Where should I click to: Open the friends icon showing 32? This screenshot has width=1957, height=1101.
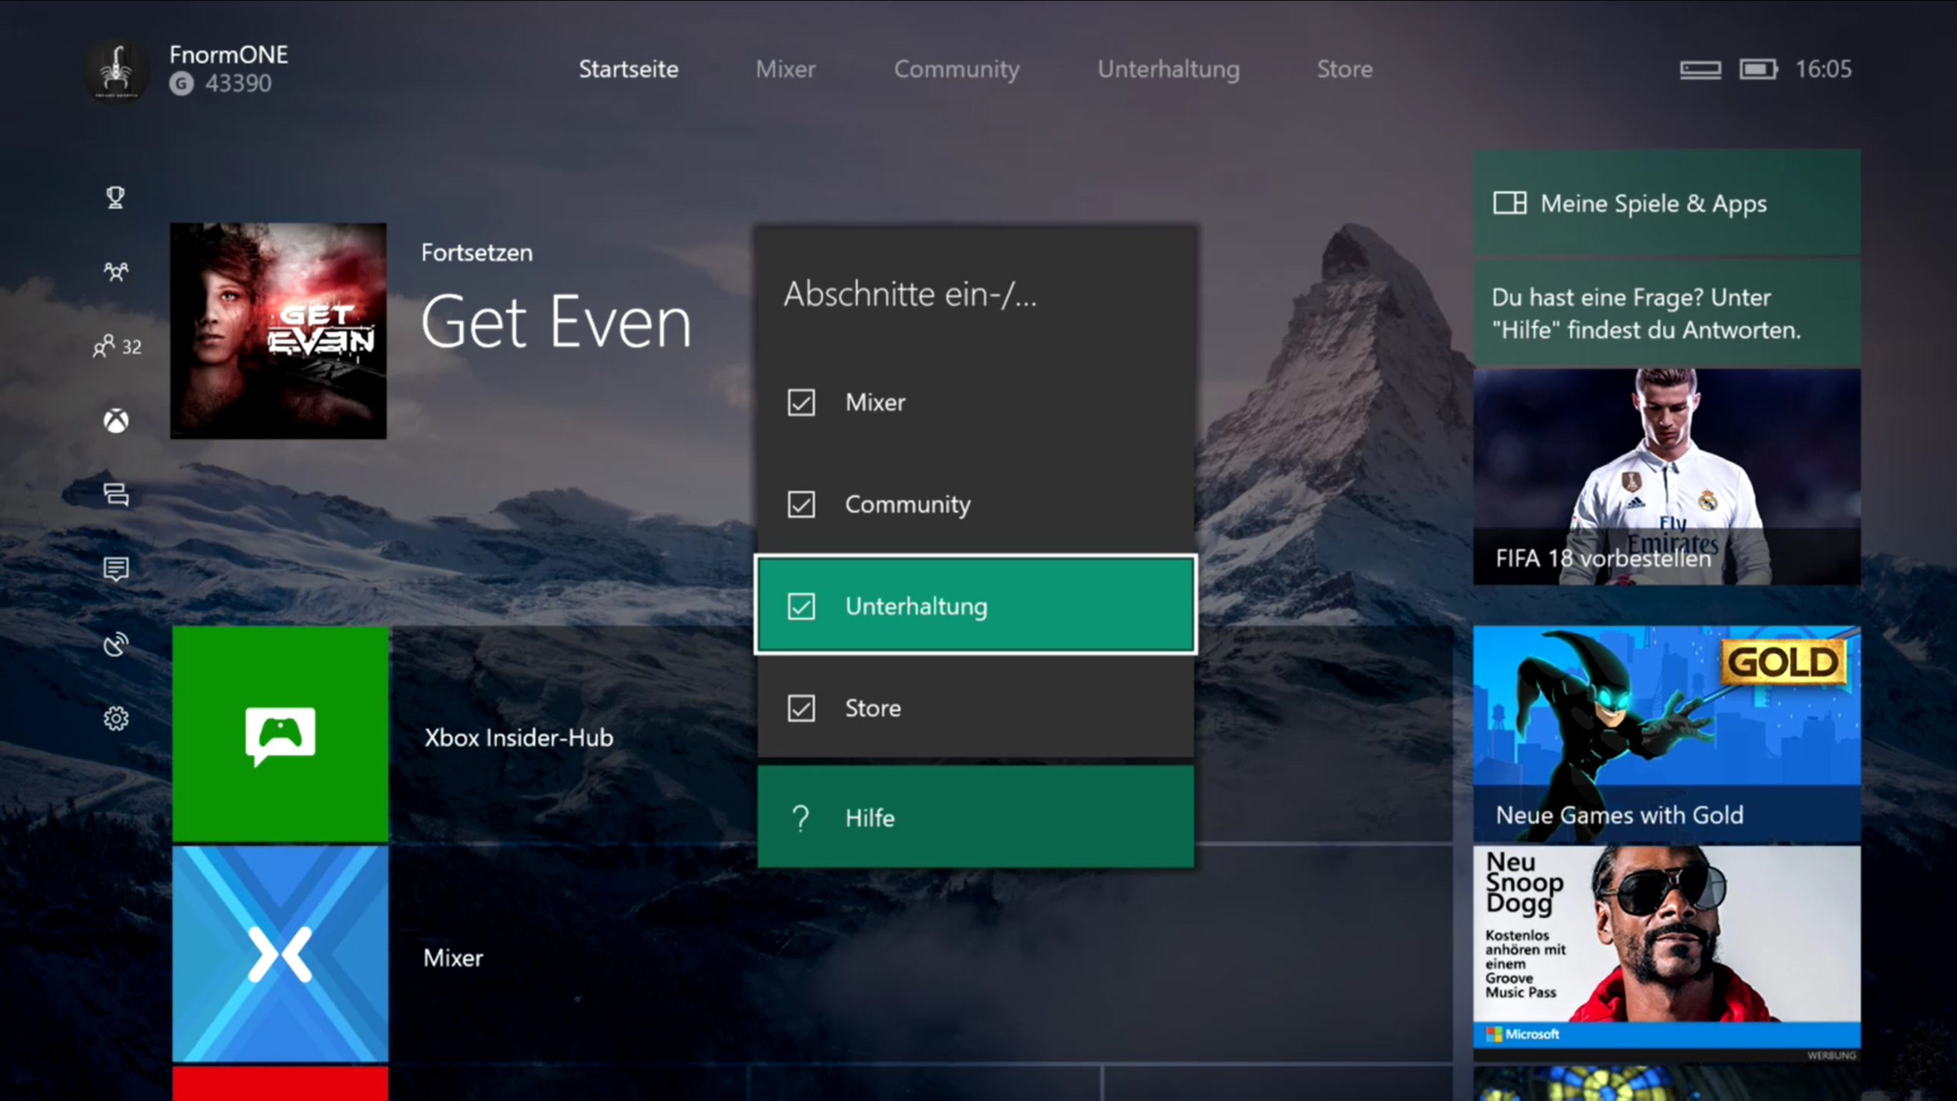pyautogui.click(x=117, y=346)
